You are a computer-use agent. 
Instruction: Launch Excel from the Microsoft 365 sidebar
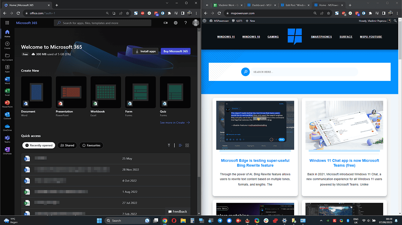pyautogui.click(x=7, y=92)
